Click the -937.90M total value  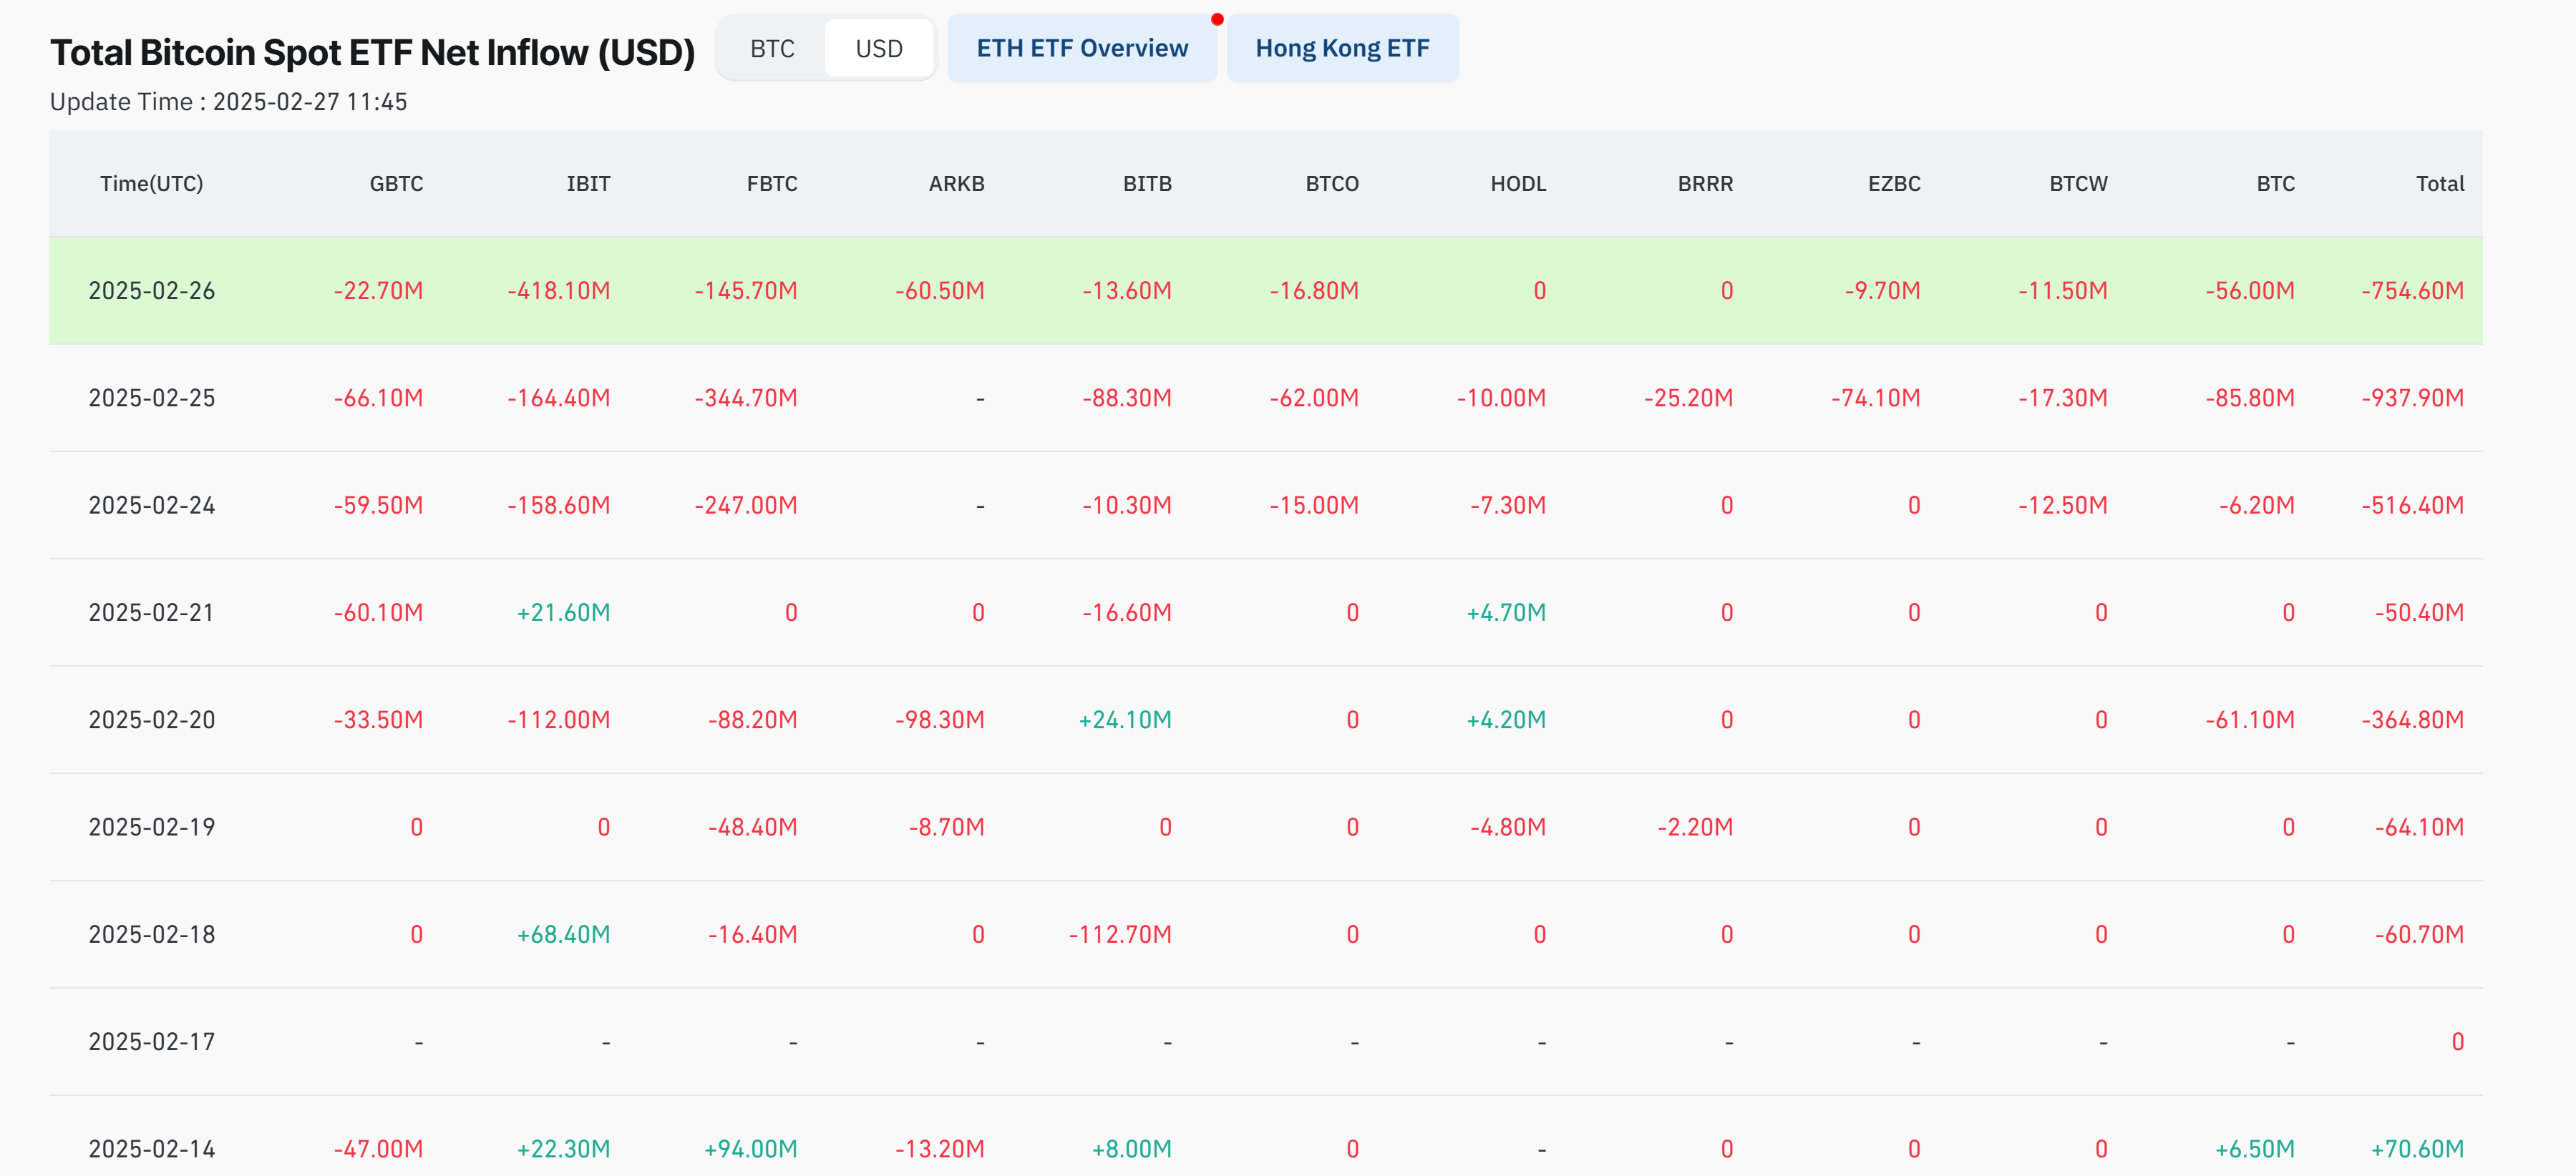pos(2412,398)
